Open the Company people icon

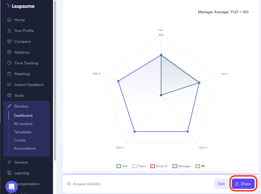[9, 41]
